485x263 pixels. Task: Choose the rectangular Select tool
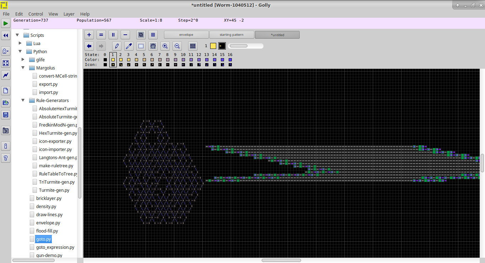141,46
